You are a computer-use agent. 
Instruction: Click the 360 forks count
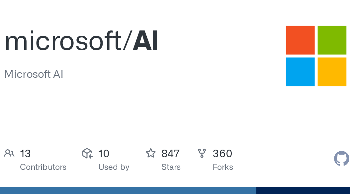tap(222, 154)
